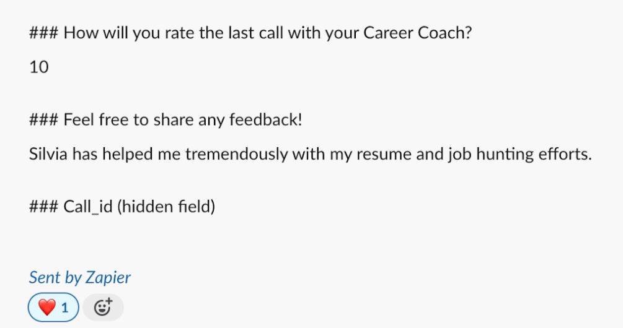Click the rating value 10
Screen dimensions: 623x328
(x=39, y=67)
